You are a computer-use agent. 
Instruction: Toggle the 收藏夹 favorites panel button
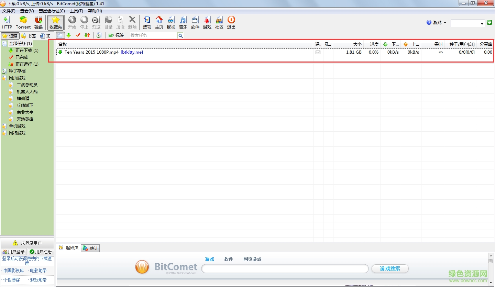click(x=55, y=22)
